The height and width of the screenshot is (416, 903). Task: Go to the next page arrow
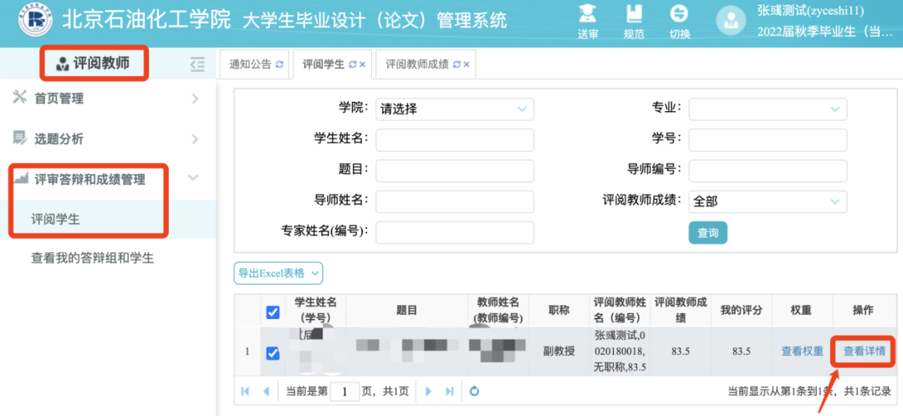coord(428,391)
